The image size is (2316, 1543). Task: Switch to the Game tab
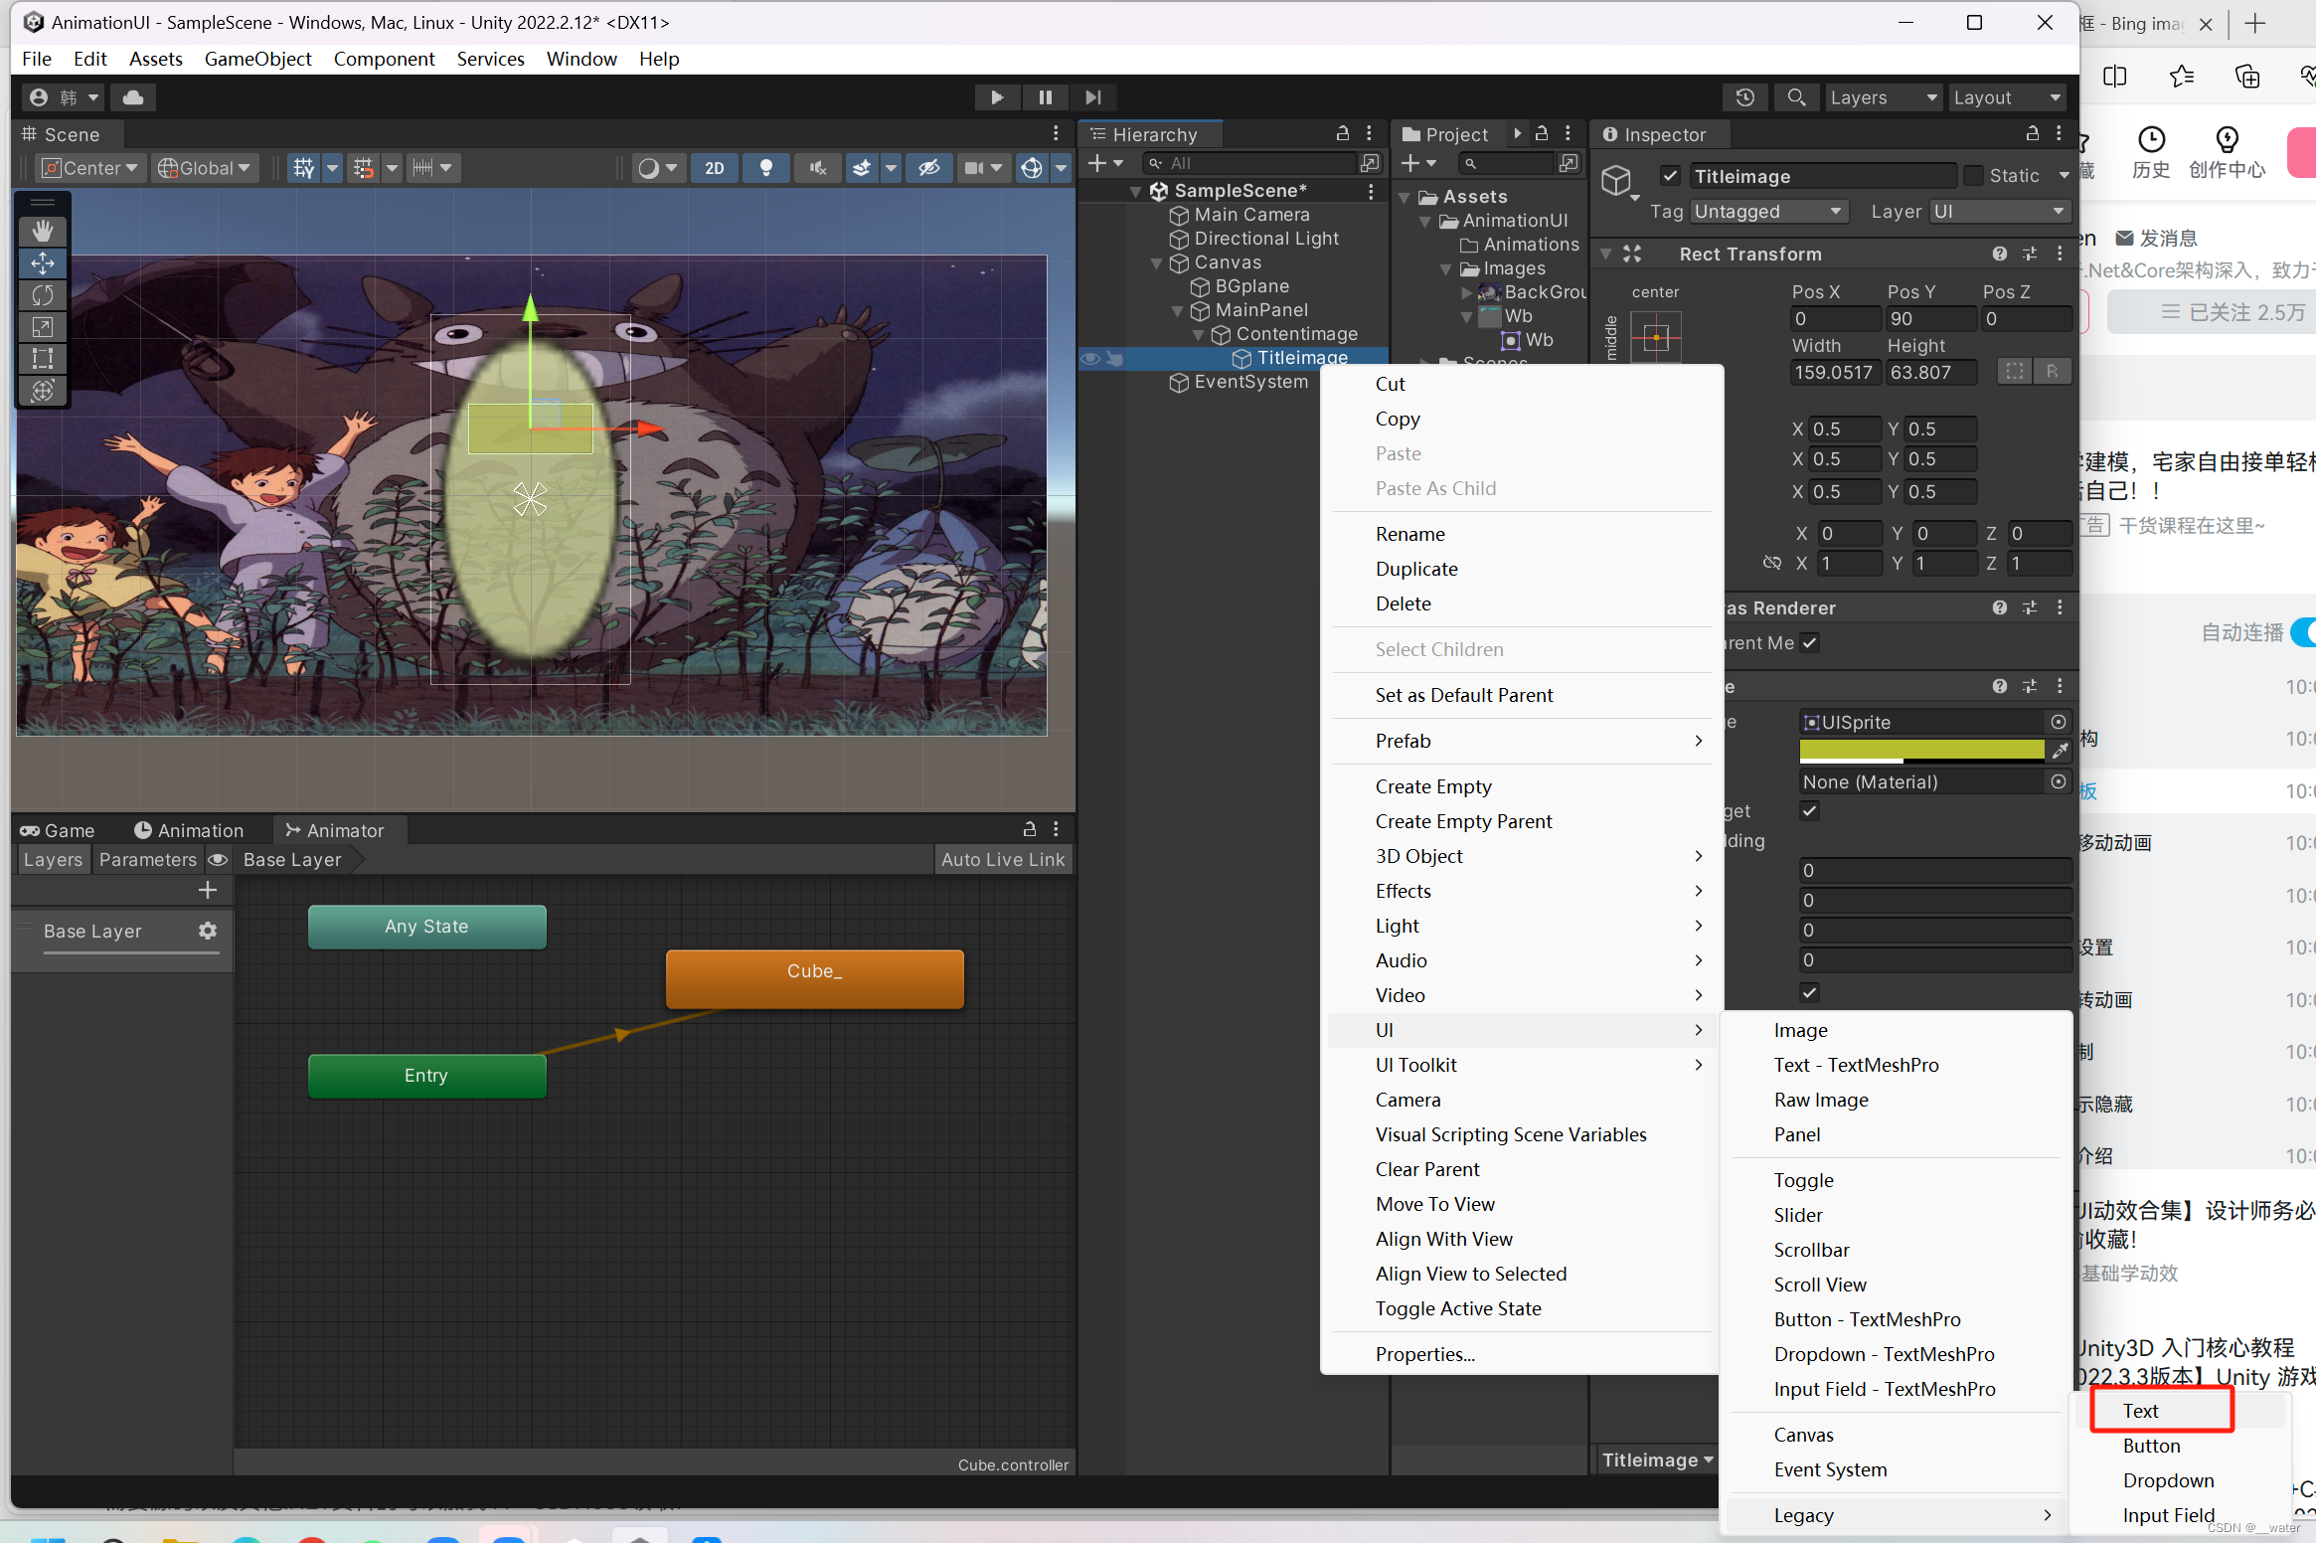point(58,830)
